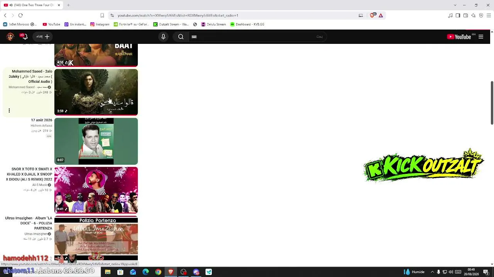Play the BAAT video thumbnail at top

pyautogui.click(x=96, y=55)
